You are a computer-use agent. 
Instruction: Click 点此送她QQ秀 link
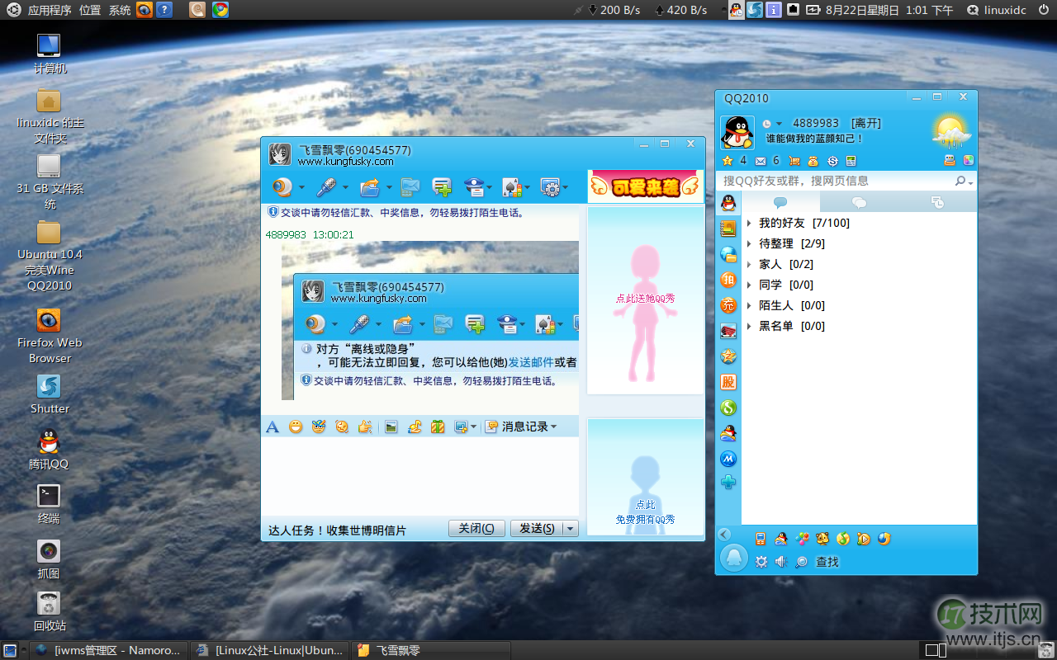point(645,299)
